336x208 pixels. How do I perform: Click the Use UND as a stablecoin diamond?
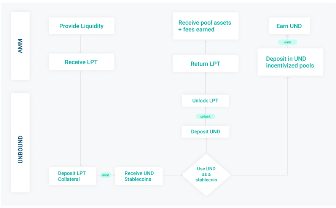coord(206,174)
